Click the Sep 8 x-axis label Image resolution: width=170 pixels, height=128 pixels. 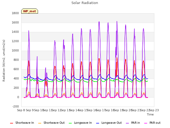(21, 110)
